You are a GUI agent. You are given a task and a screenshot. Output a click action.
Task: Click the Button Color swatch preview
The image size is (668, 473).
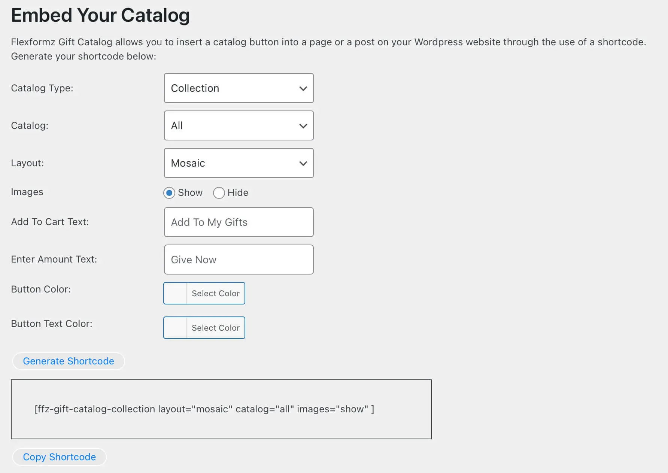(x=175, y=293)
